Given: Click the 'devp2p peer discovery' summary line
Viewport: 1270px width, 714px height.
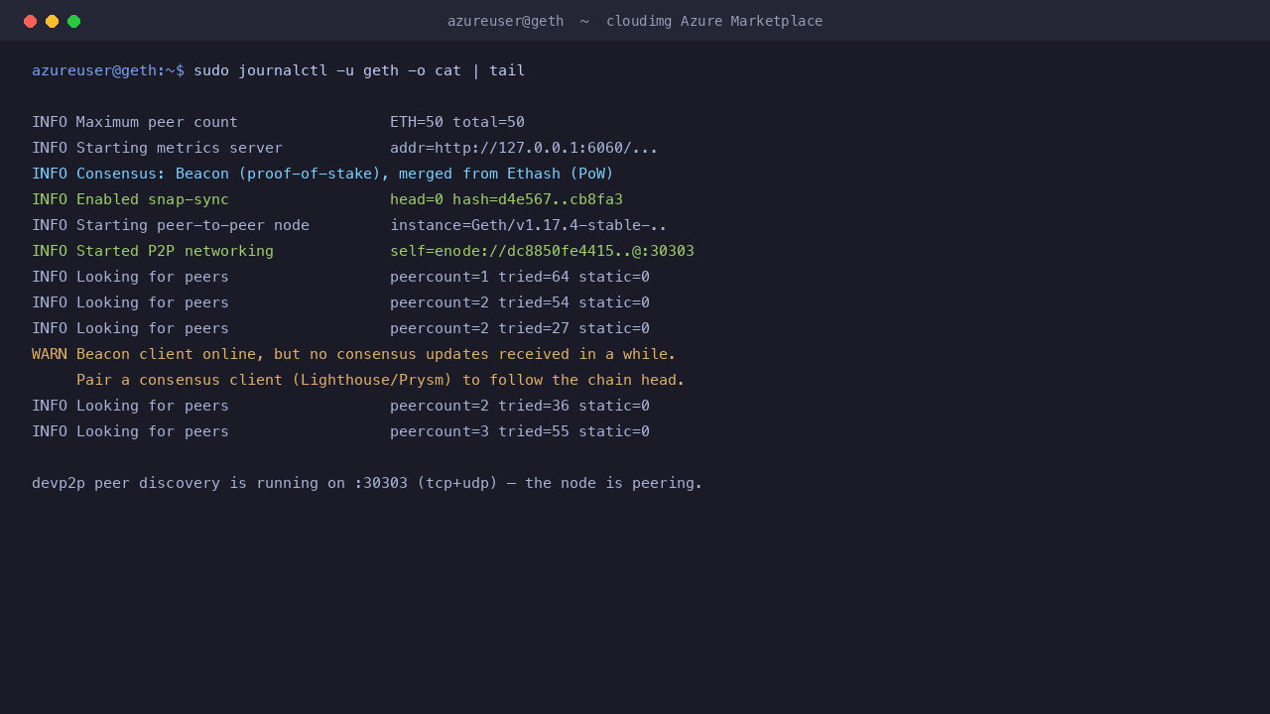Looking at the screenshot, I should pyautogui.click(x=367, y=483).
